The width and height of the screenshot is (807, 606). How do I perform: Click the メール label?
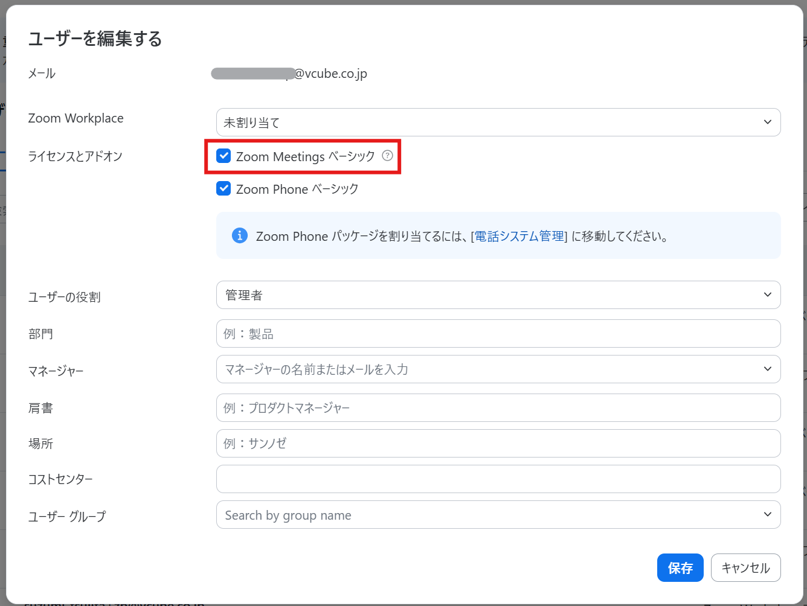coord(42,74)
